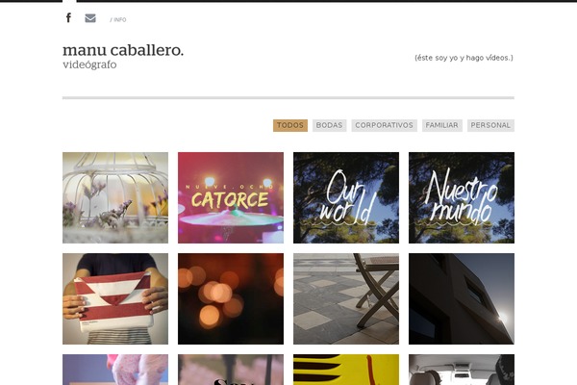
Task: Switch to the FAMILIAR filter
Action: [x=442, y=125]
